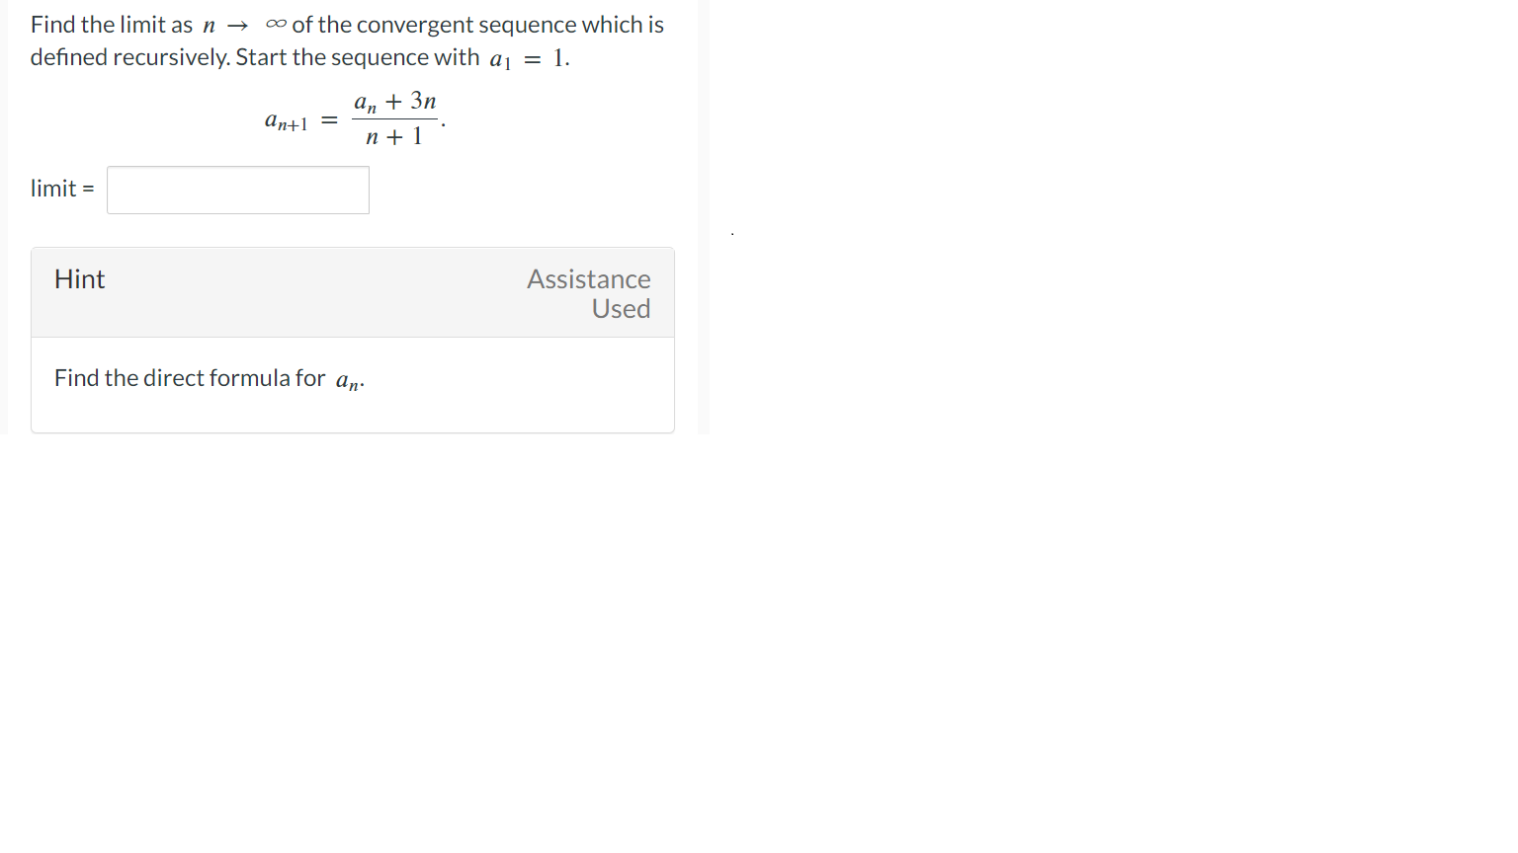Click the vertical divider between the two panes

[703, 217]
